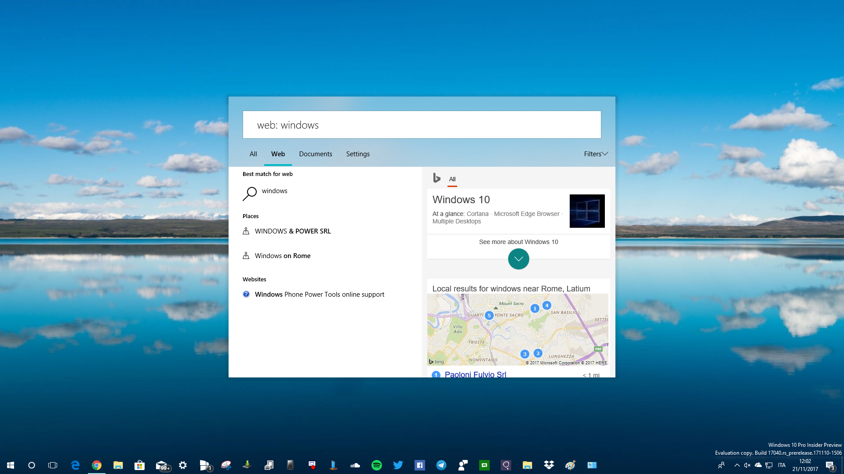Click the Microsoft Edge Browser glance link

coord(527,214)
